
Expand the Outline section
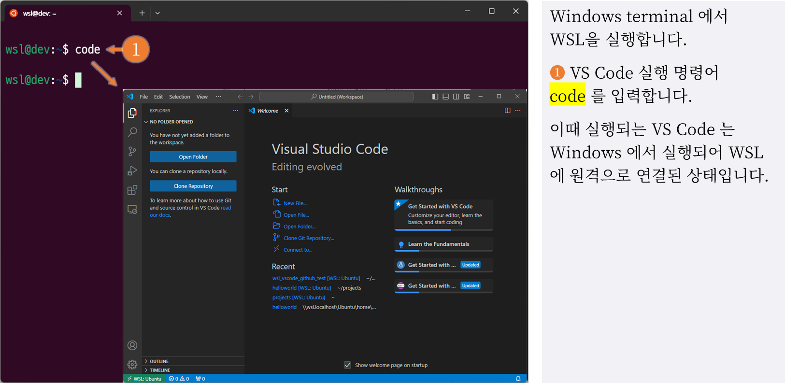tap(193, 361)
